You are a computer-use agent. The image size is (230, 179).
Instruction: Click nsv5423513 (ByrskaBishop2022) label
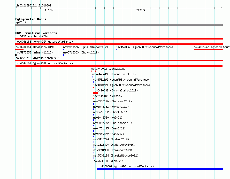(x=38, y=58)
